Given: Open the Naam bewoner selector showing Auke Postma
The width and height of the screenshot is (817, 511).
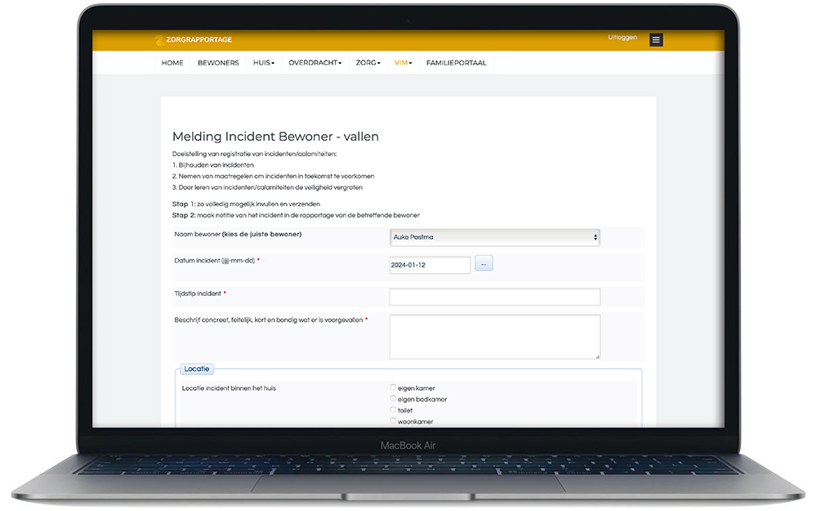Looking at the screenshot, I should (x=495, y=237).
